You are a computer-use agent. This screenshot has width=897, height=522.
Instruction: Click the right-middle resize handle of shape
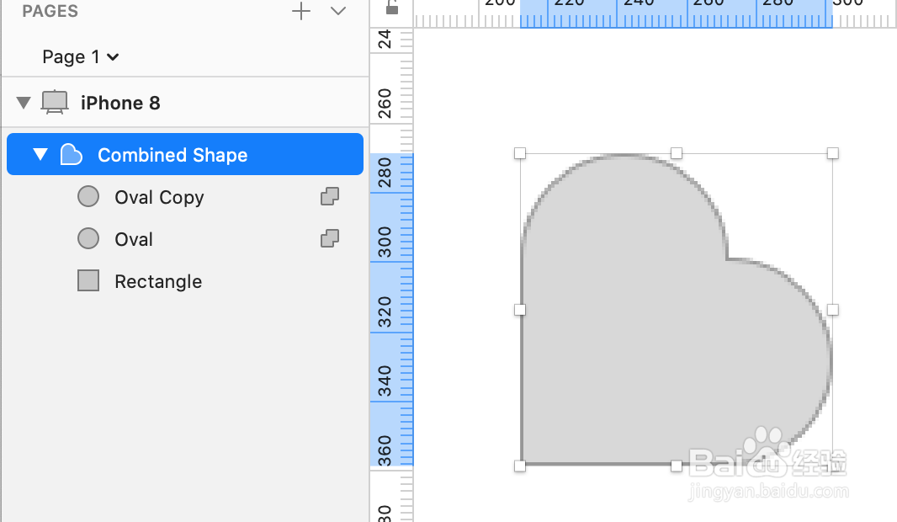point(833,310)
